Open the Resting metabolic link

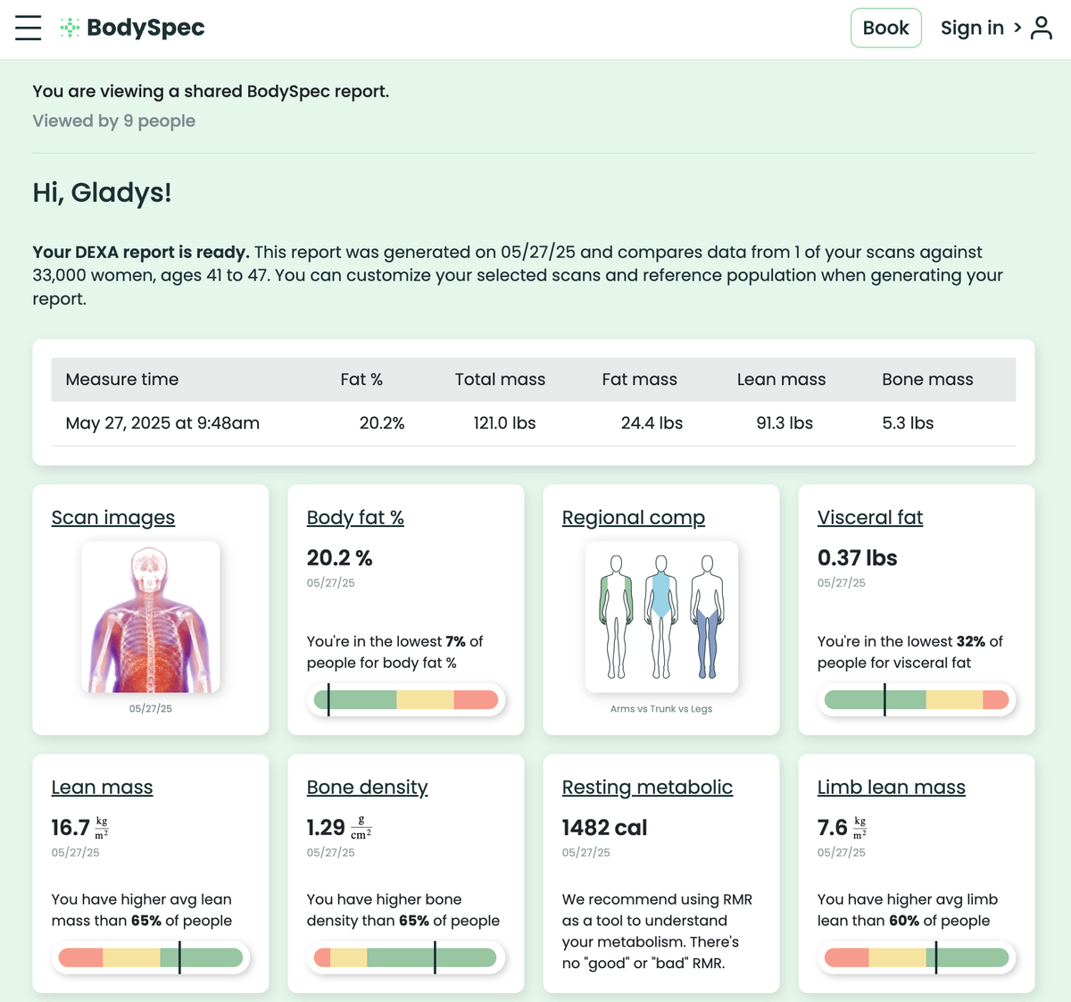pos(647,788)
